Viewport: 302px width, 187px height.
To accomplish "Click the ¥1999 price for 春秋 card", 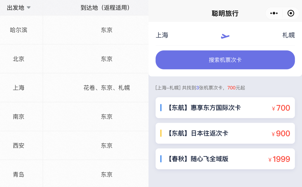I will (x=279, y=159).
